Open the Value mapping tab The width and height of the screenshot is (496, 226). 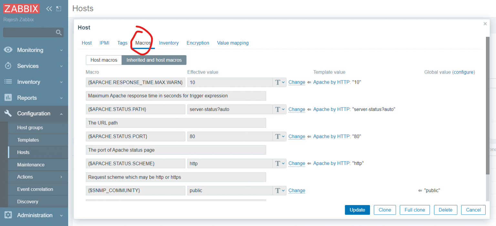coord(233,43)
